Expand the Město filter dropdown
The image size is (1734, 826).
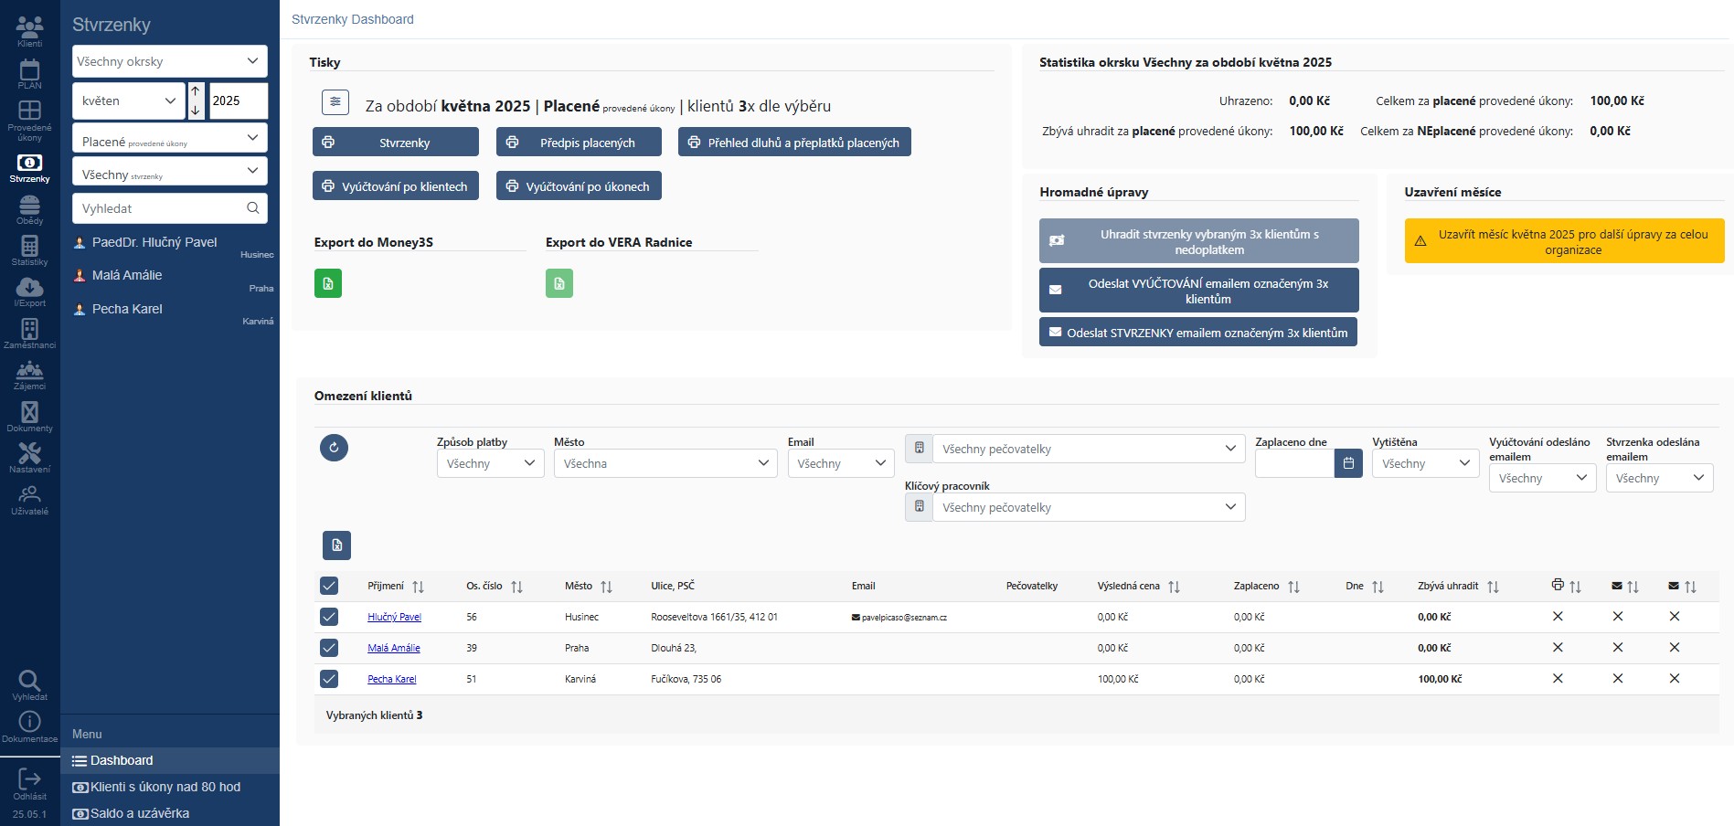[665, 463]
